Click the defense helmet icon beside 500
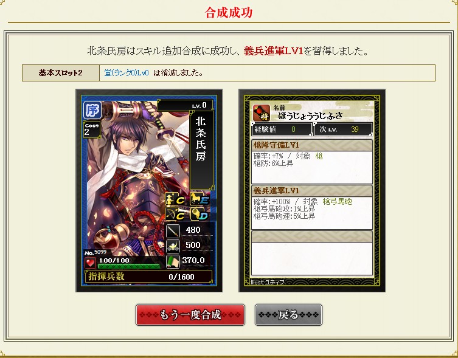 (x=173, y=246)
